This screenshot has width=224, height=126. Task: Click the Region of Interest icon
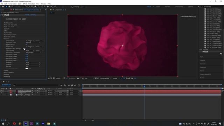96,78
